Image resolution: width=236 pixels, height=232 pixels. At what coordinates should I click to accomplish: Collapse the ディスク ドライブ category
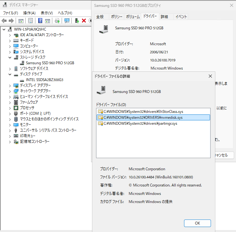click(10, 74)
